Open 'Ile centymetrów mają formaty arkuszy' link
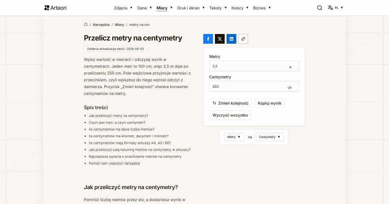This screenshot has width=389, height=204. (130, 143)
